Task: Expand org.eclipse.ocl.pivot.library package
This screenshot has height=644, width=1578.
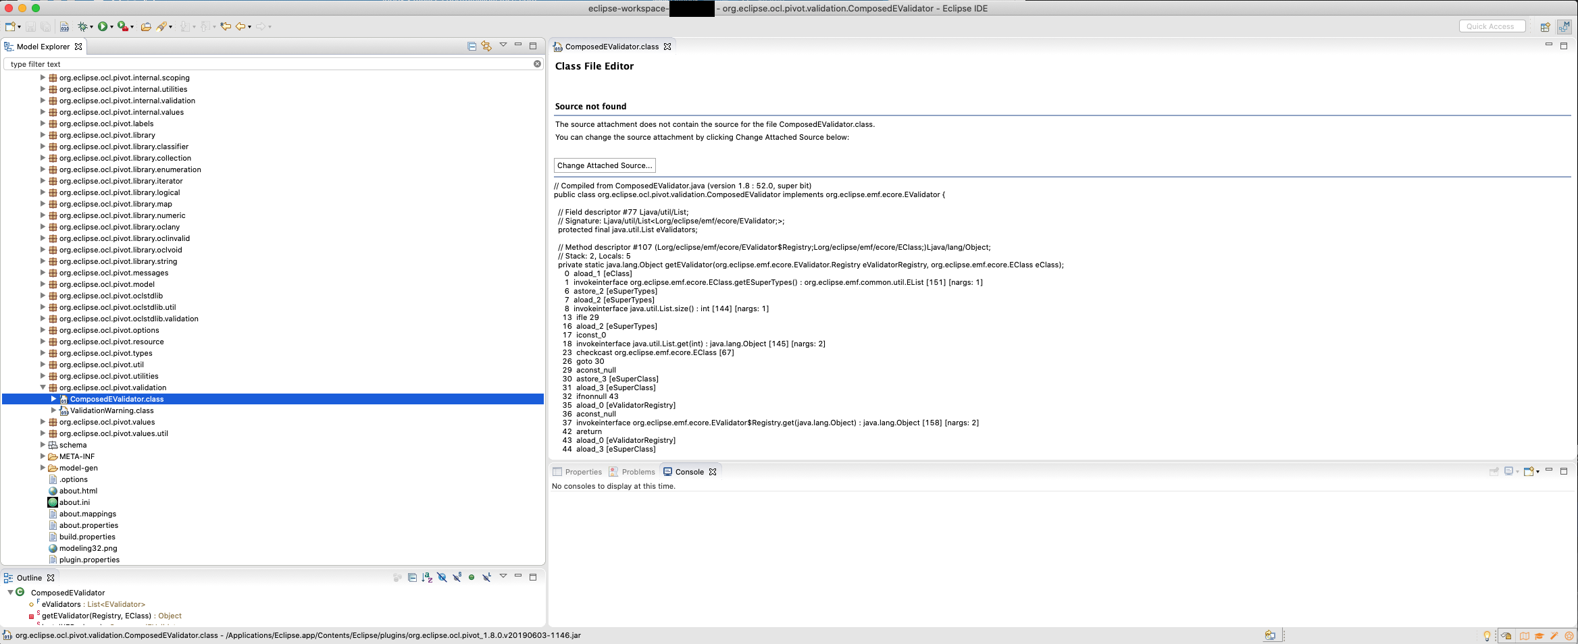Action: click(43, 135)
